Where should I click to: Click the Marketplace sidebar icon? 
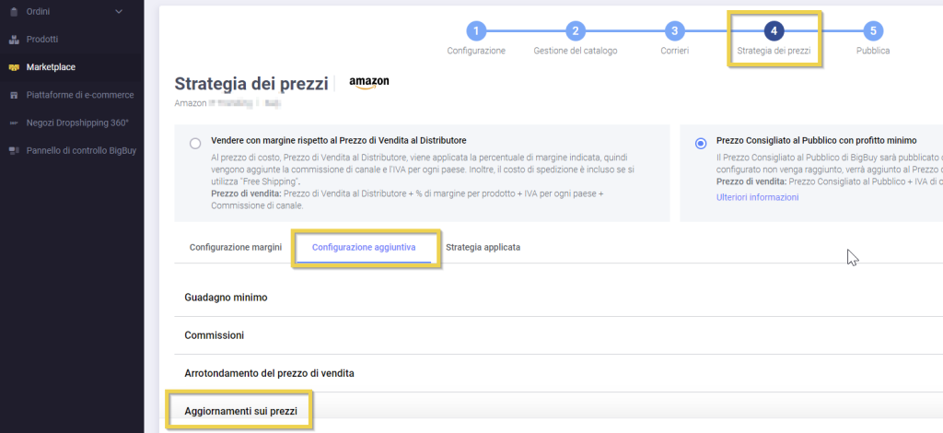(13, 67)
